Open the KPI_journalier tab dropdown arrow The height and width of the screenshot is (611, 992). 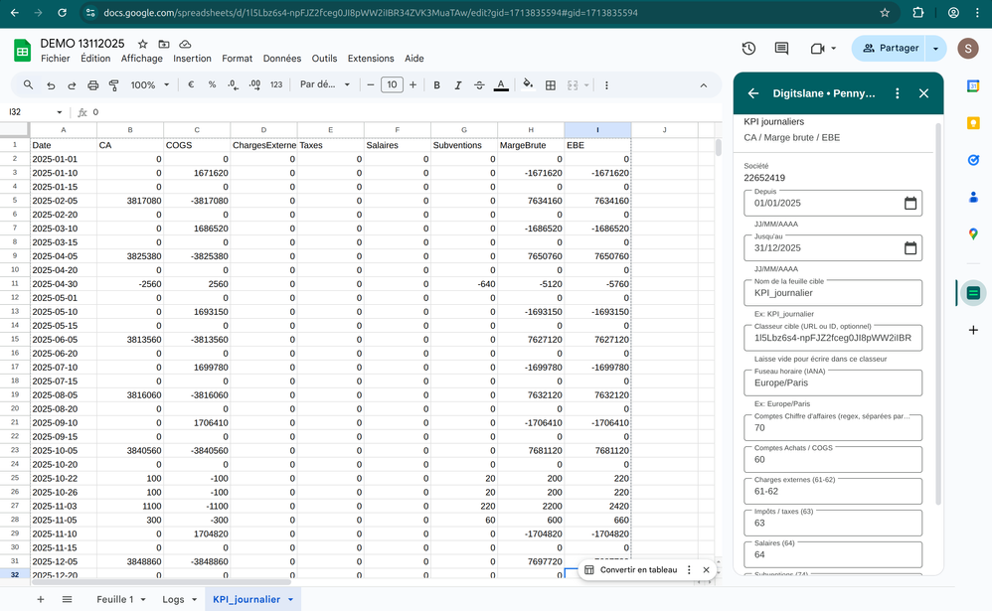290,600
